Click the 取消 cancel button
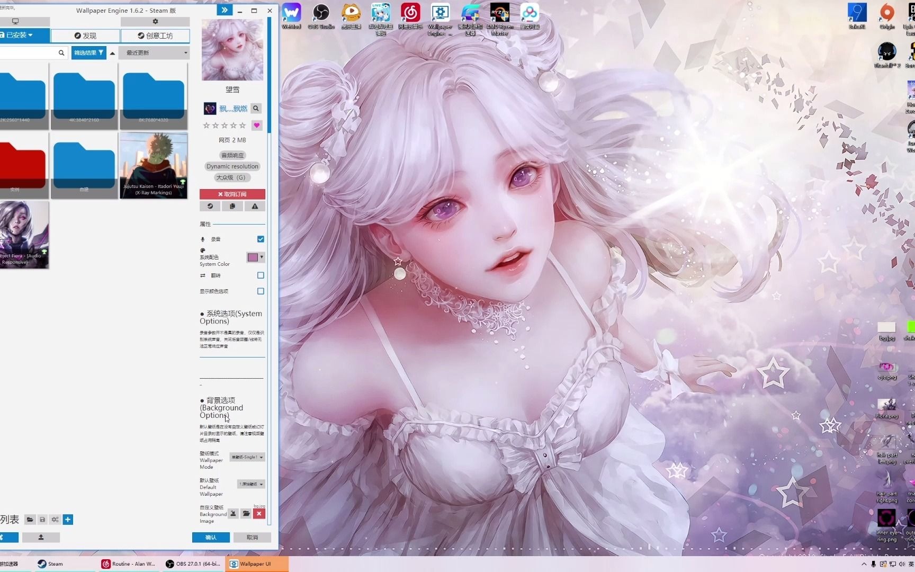915x572 pixels. [252, 538]
